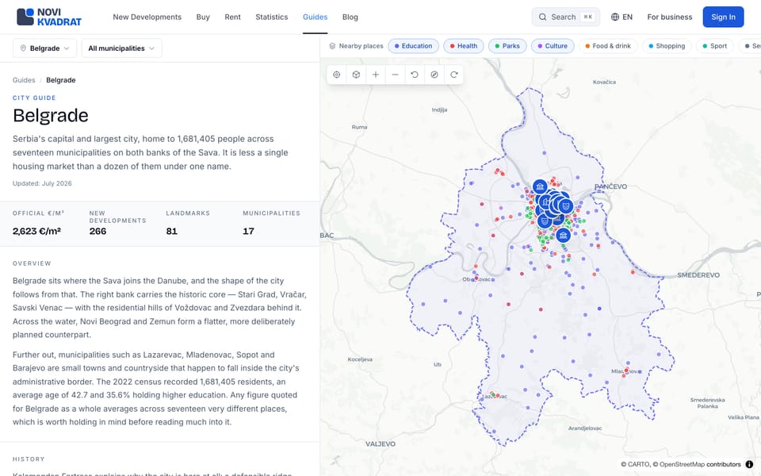Click the PANČEVO map label

[x=610, y=186]
